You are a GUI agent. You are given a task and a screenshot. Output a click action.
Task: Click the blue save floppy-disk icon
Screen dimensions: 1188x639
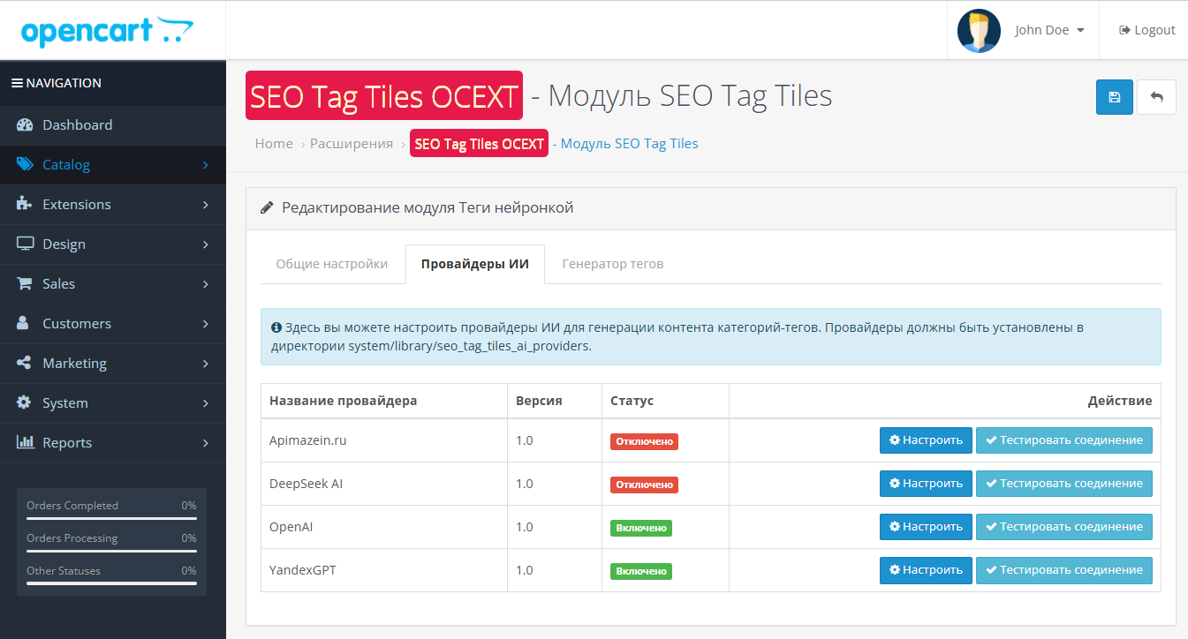coord(1114,97)
